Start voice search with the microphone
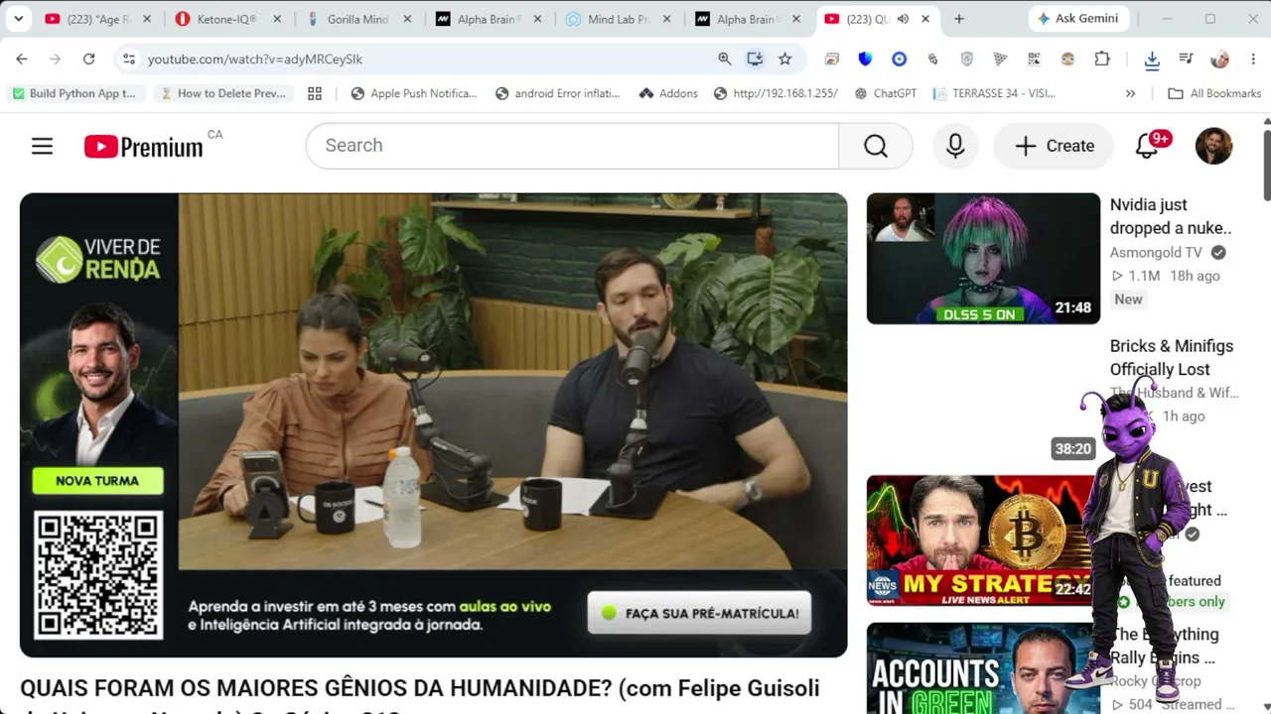This screenshot has width=1271, height=714. click(955, 147)
